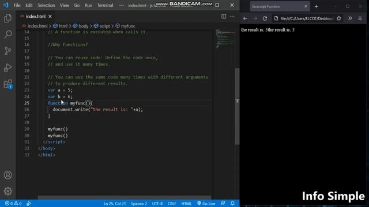Go forward in the browser
369x207 pixels.
point(255,18)
